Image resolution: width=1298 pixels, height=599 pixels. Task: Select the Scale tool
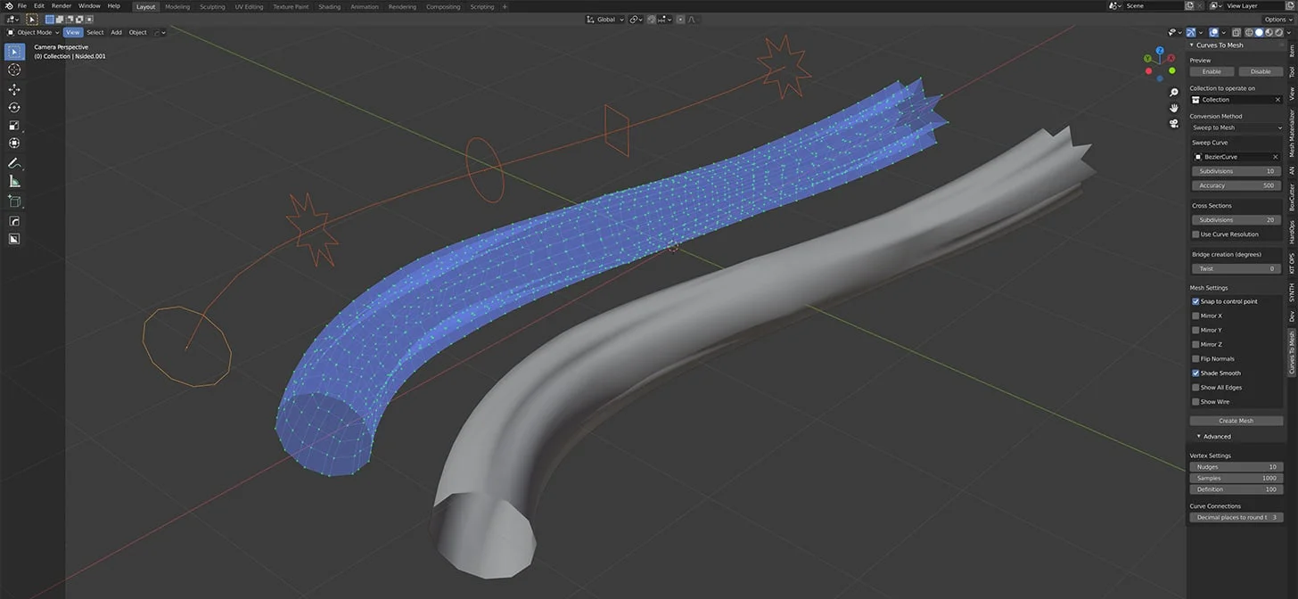14,125
